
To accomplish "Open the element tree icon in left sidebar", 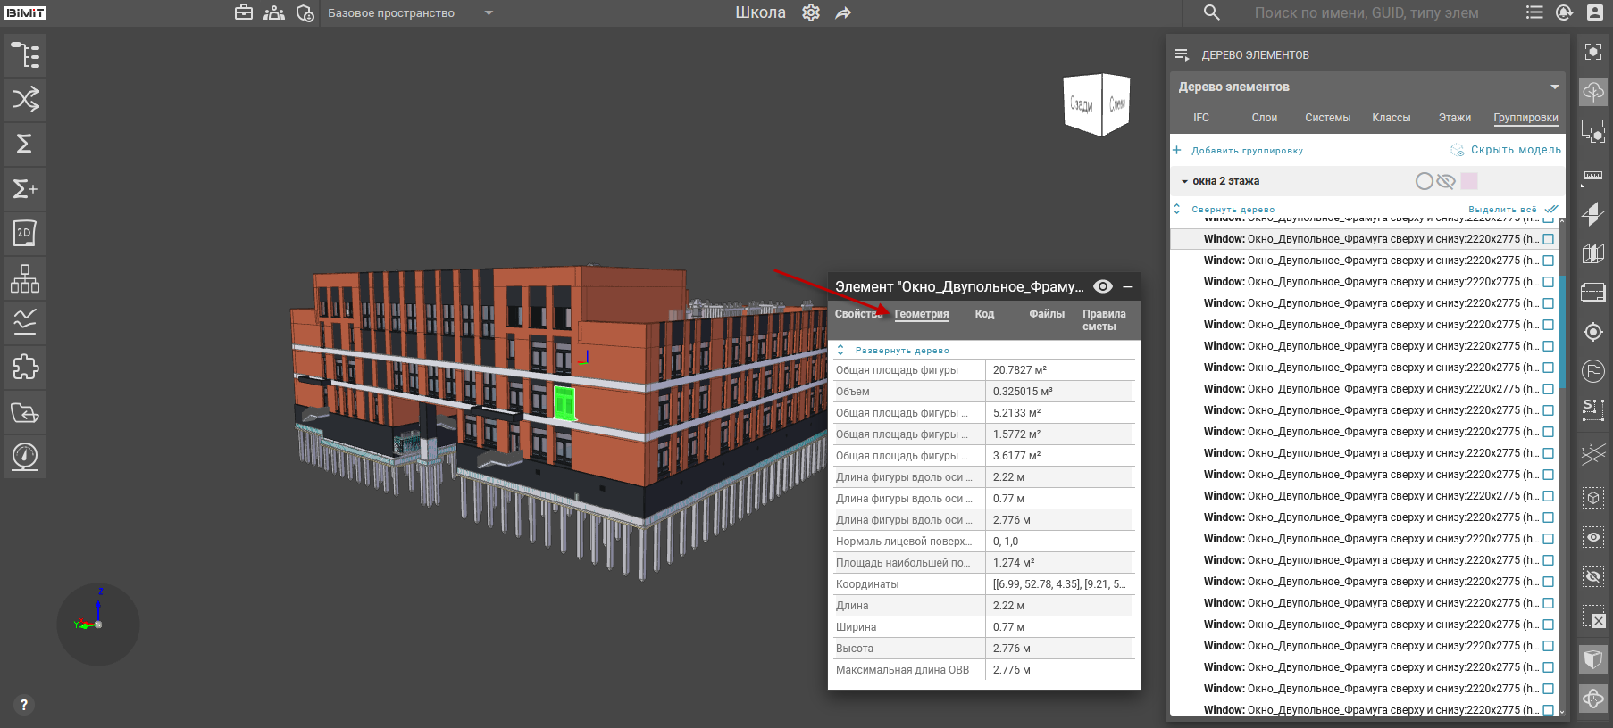I will click(x=25, y=55).
